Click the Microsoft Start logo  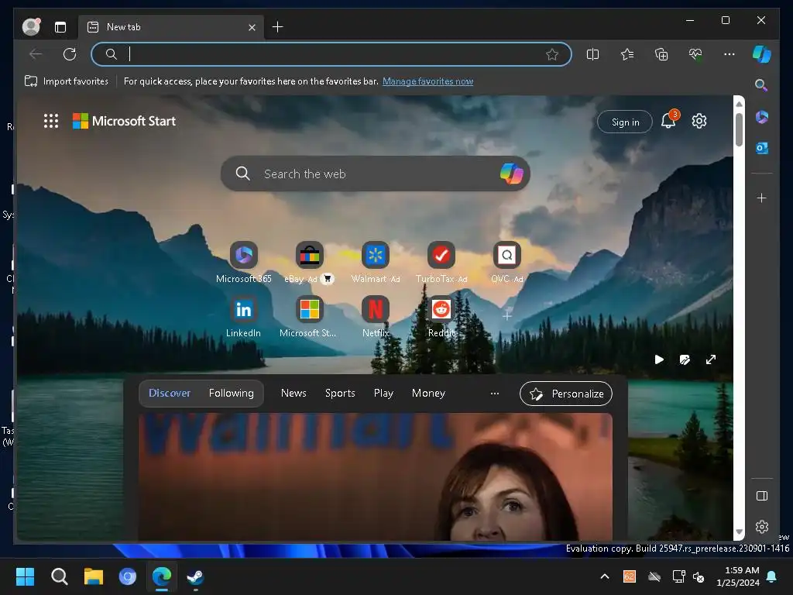coord(125,121)
